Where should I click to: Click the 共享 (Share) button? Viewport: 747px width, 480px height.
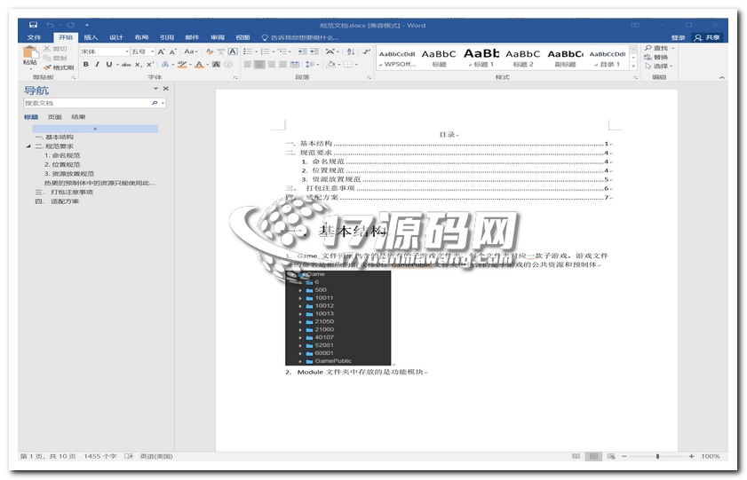707,37
